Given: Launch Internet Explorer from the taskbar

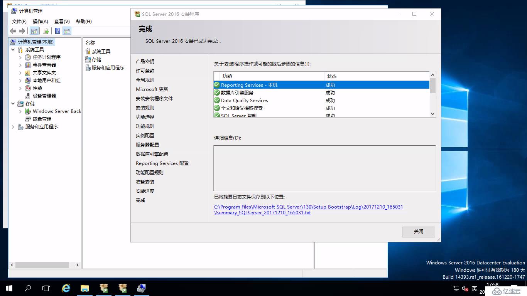Looking at the screenshot, I should pos(66,288).
